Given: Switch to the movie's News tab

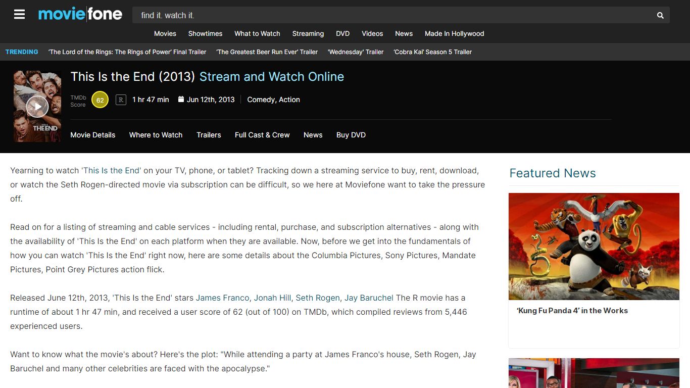Looking at the screenshot, I should pyautogui.click(x=313, y=135).
